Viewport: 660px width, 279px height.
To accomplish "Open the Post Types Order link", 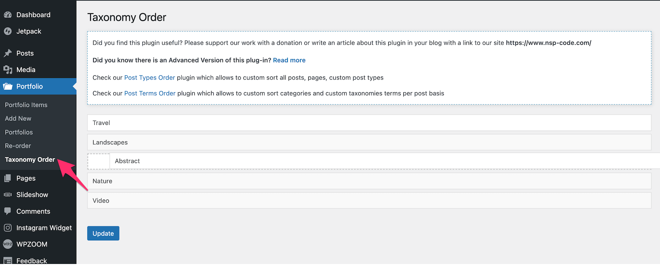I will point(150,78).
